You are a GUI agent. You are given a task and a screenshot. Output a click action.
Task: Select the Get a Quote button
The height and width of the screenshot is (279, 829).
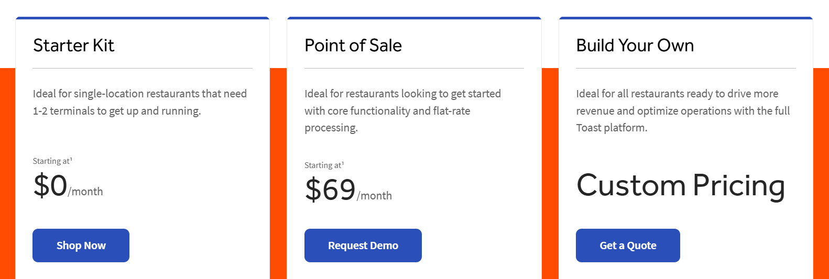[628, 245]
